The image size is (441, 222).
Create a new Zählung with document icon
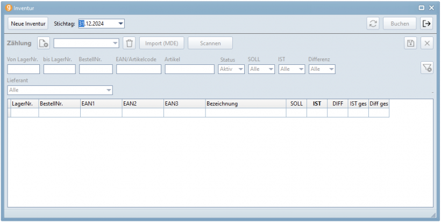(44, 43)
